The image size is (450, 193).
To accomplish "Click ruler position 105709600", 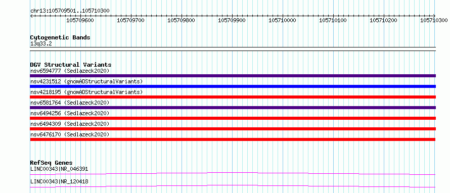I will pos(80,20).
